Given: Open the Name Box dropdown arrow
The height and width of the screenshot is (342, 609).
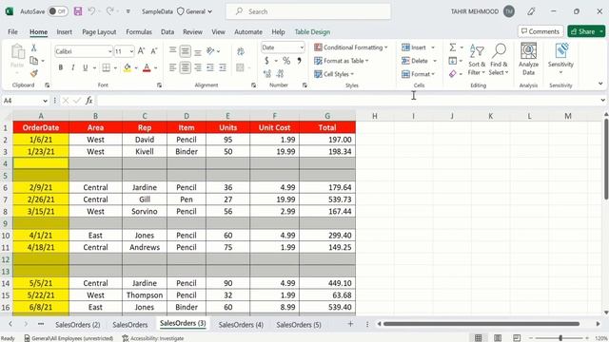Looking at the screenshot, I should click(x=45, y=101).
